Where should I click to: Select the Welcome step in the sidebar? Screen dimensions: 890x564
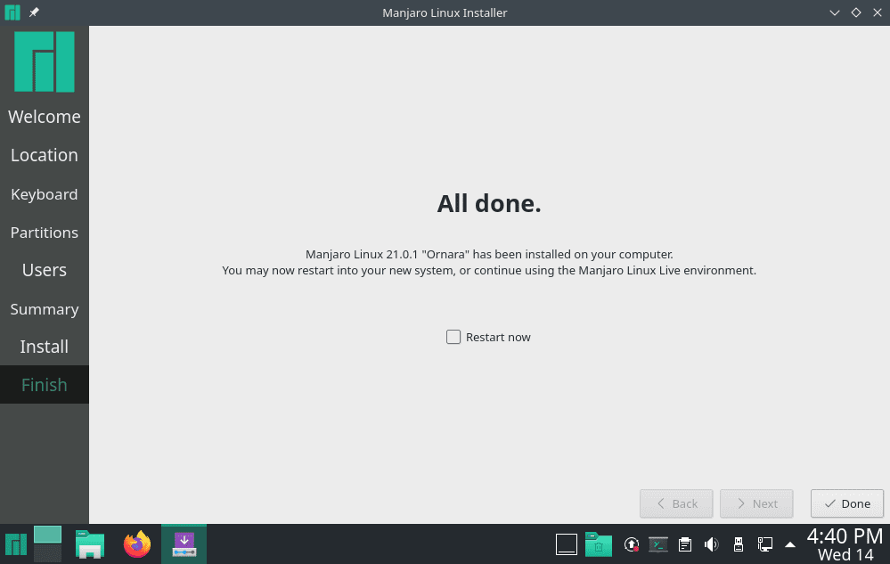(45, 117)
